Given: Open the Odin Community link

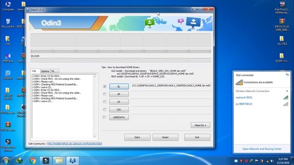Looking at the screenshot, I should pos(74,143).
